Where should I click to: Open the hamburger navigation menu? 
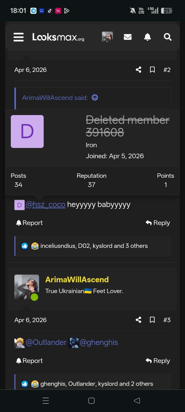click(x=18, y=37)
